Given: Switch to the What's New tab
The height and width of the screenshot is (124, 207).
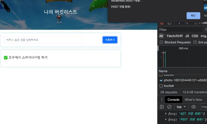Looking at the screenshot, I should coord(193,100).
